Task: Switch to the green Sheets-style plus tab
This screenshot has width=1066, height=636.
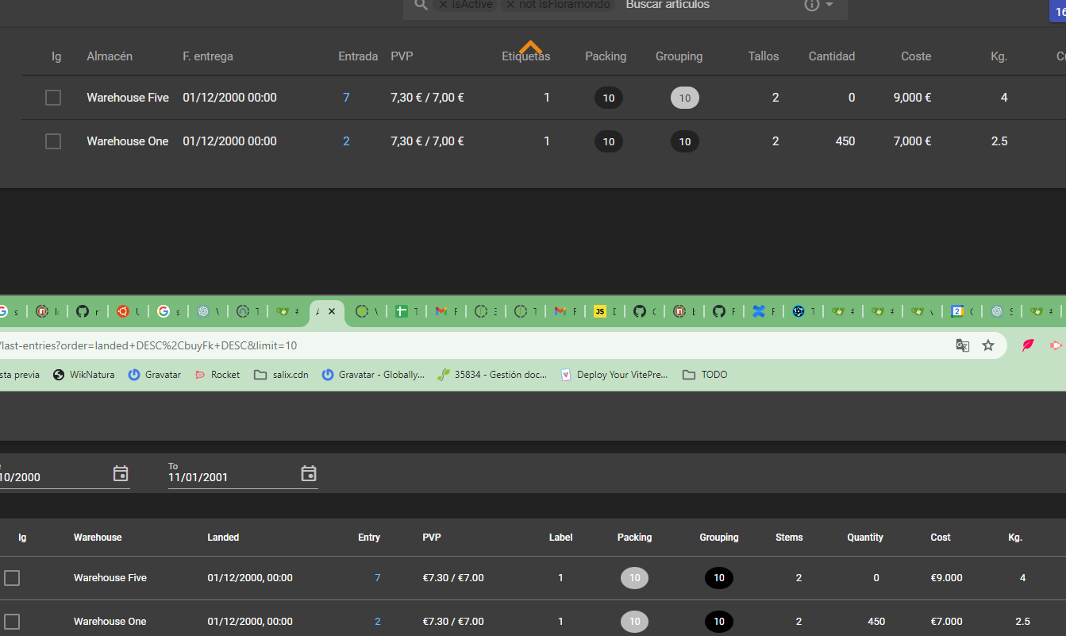Action: (x=405, y=312)
